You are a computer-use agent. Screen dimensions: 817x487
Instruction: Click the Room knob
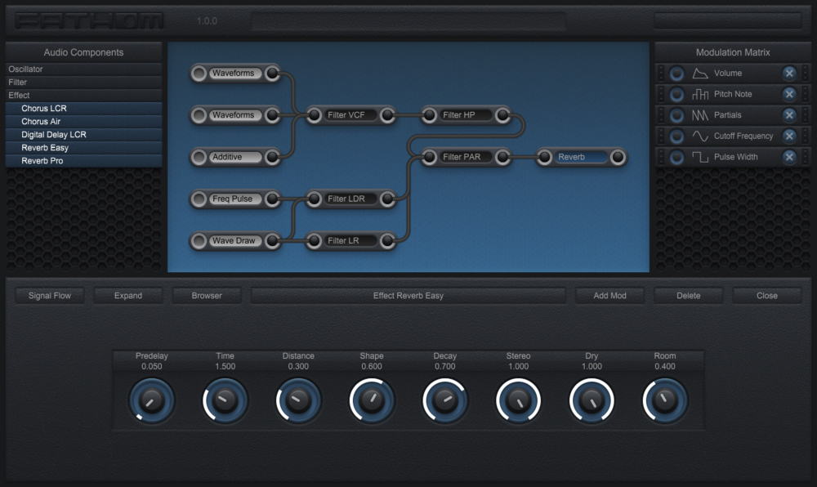click(665, 400)
